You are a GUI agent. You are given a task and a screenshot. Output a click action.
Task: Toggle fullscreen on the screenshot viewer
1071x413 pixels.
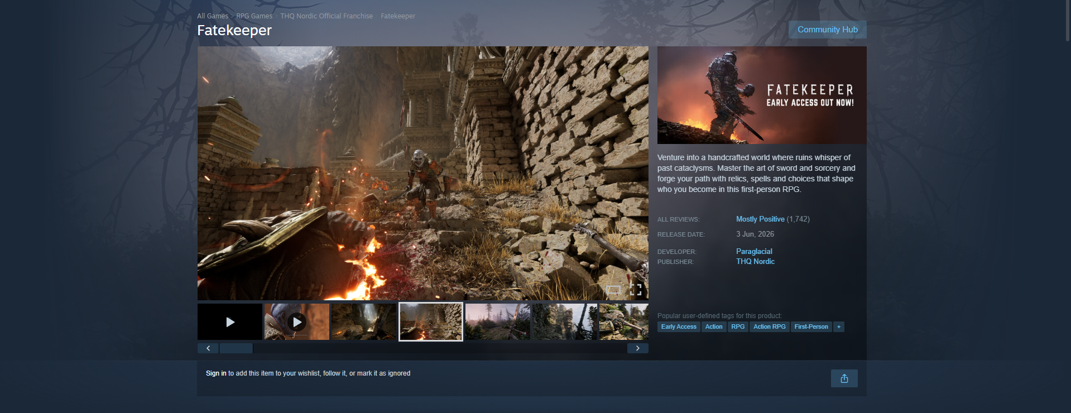[x=636, y=290]
